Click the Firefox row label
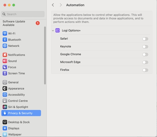This screenshot has height=137, width=157. point(65,70)
